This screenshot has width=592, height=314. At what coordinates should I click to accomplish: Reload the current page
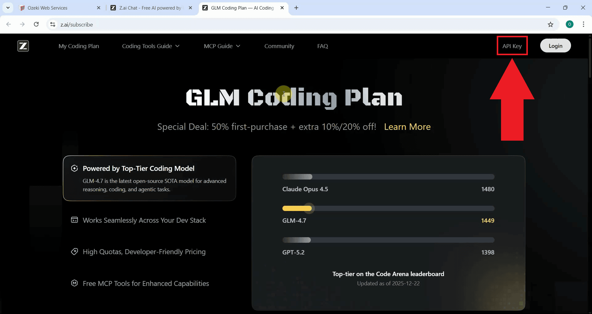pyautogui.click(x=36, y=24)
